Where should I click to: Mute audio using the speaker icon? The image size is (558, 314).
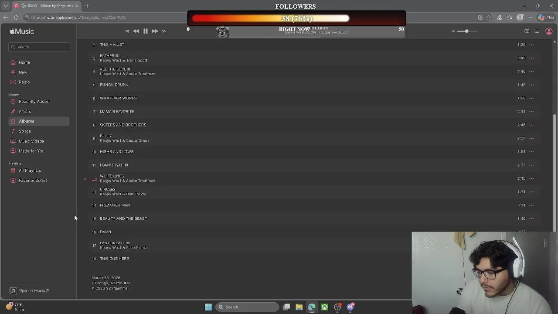click(x=453, y=31)
